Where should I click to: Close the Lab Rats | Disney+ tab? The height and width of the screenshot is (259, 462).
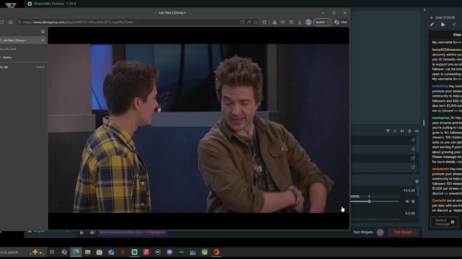[43, 40]
